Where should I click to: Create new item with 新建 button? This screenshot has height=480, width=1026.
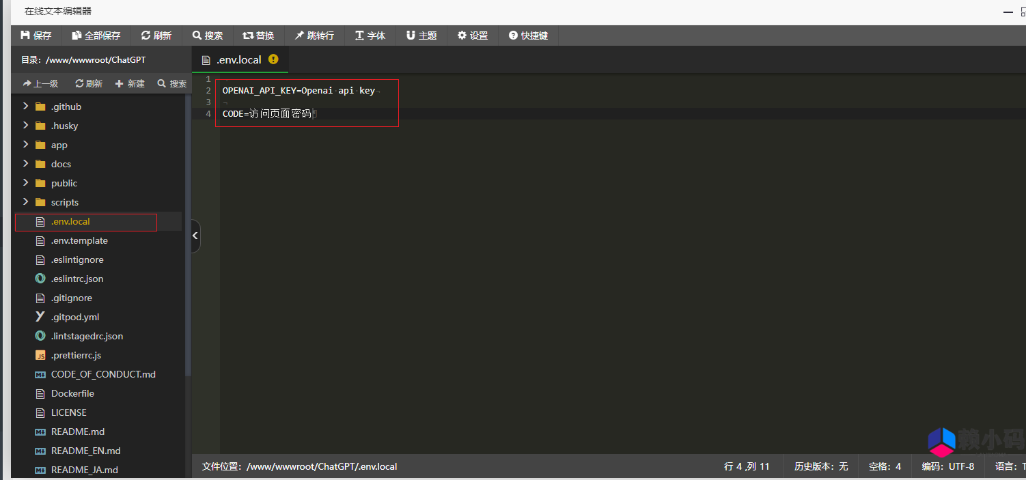coord(130,83)
